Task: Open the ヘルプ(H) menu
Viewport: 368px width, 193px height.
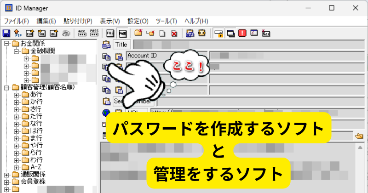Action: (196, 21)
